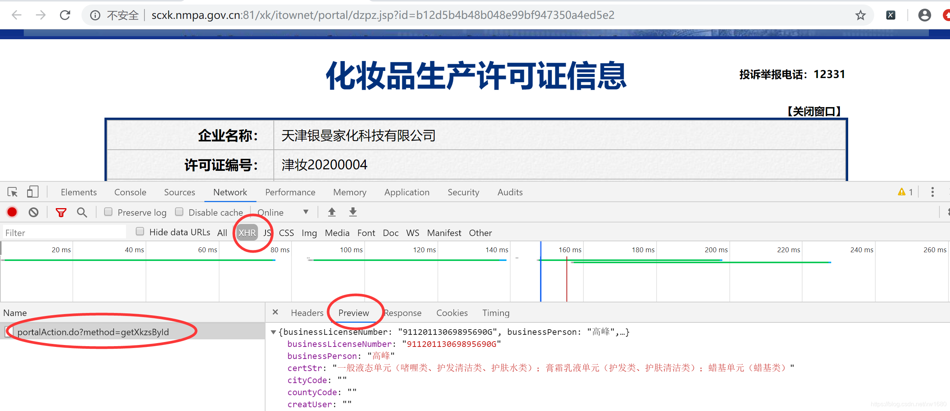Focus the browser address bar URL

(x=383, y=15)
